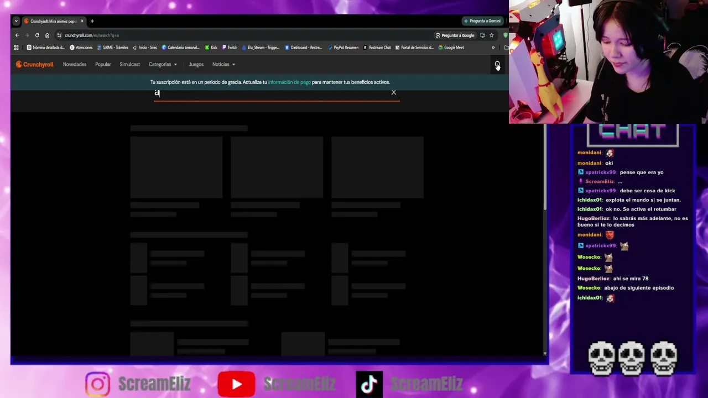Bookmark this page with the star icon
This screenshot has width=708, height=398.
[491, 35]
